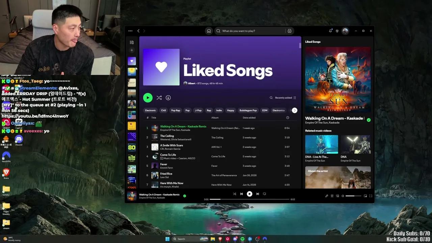Remove current track from Liked Songs in player bar

click(185, 196)
